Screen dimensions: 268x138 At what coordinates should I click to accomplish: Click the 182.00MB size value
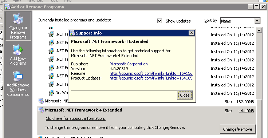(245, 102)
